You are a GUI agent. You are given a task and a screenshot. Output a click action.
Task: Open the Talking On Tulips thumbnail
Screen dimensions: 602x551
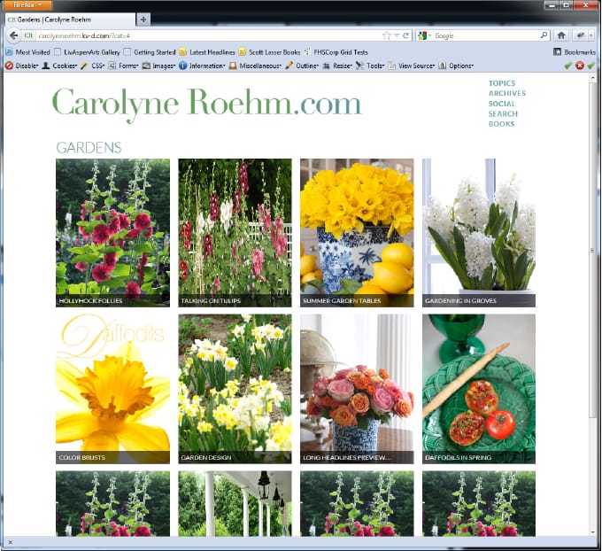(x=235, y=233)
